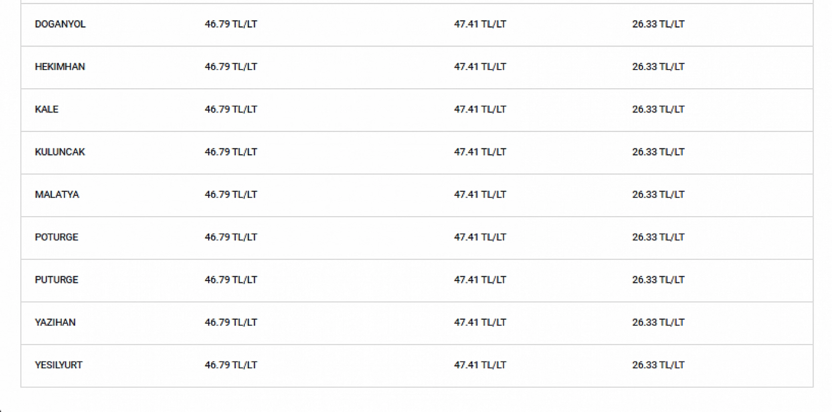Click the MALATYA district name
The height and width of the screenshot is (412, 832).
tap(57, 195)
